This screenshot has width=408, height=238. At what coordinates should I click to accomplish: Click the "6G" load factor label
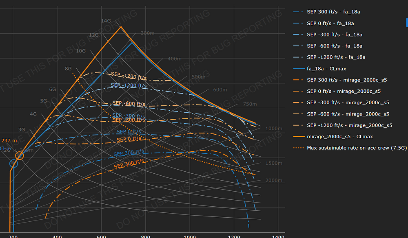pos(53,89)
